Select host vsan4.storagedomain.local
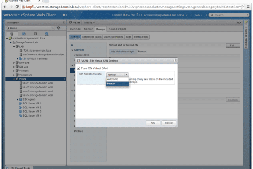Viewport: 253px width, 169px height. [38, 95]
